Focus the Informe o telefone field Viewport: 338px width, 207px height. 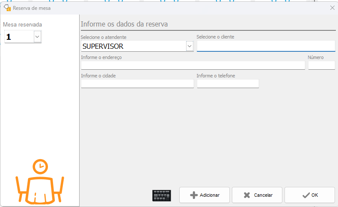pos(228,83)
